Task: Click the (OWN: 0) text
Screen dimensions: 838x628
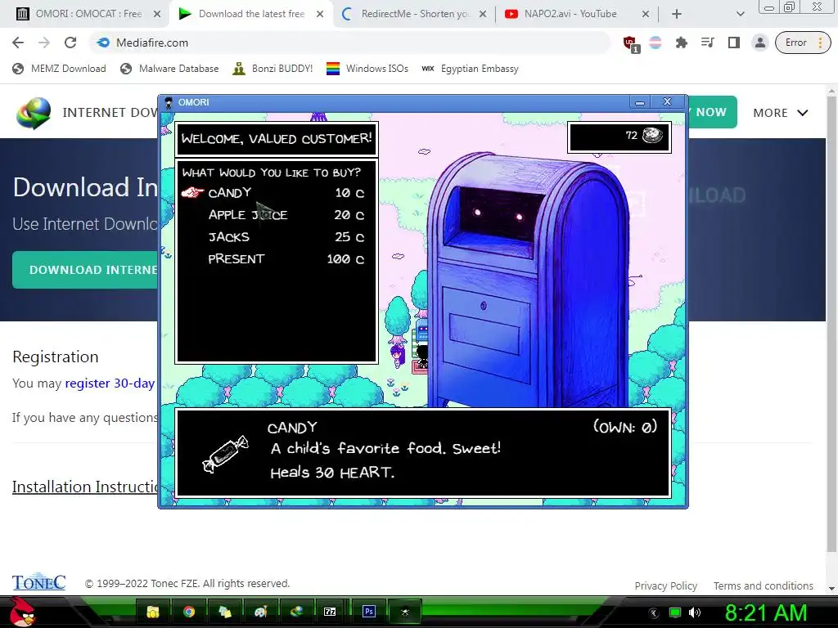Action: pyautogui.click(x=624, y=427)
